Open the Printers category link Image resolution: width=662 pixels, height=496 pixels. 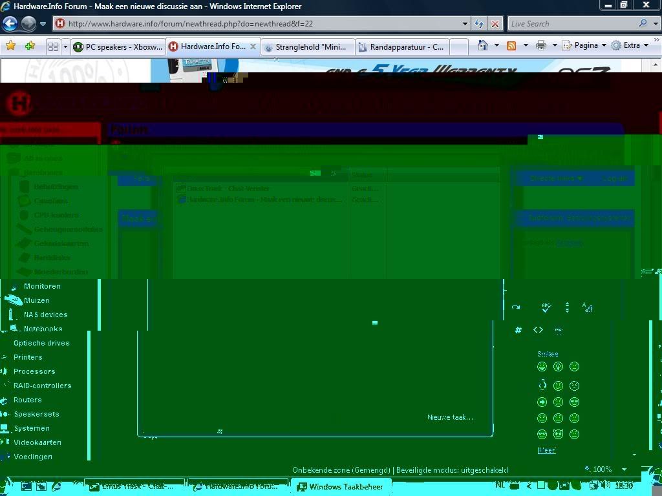28,357
